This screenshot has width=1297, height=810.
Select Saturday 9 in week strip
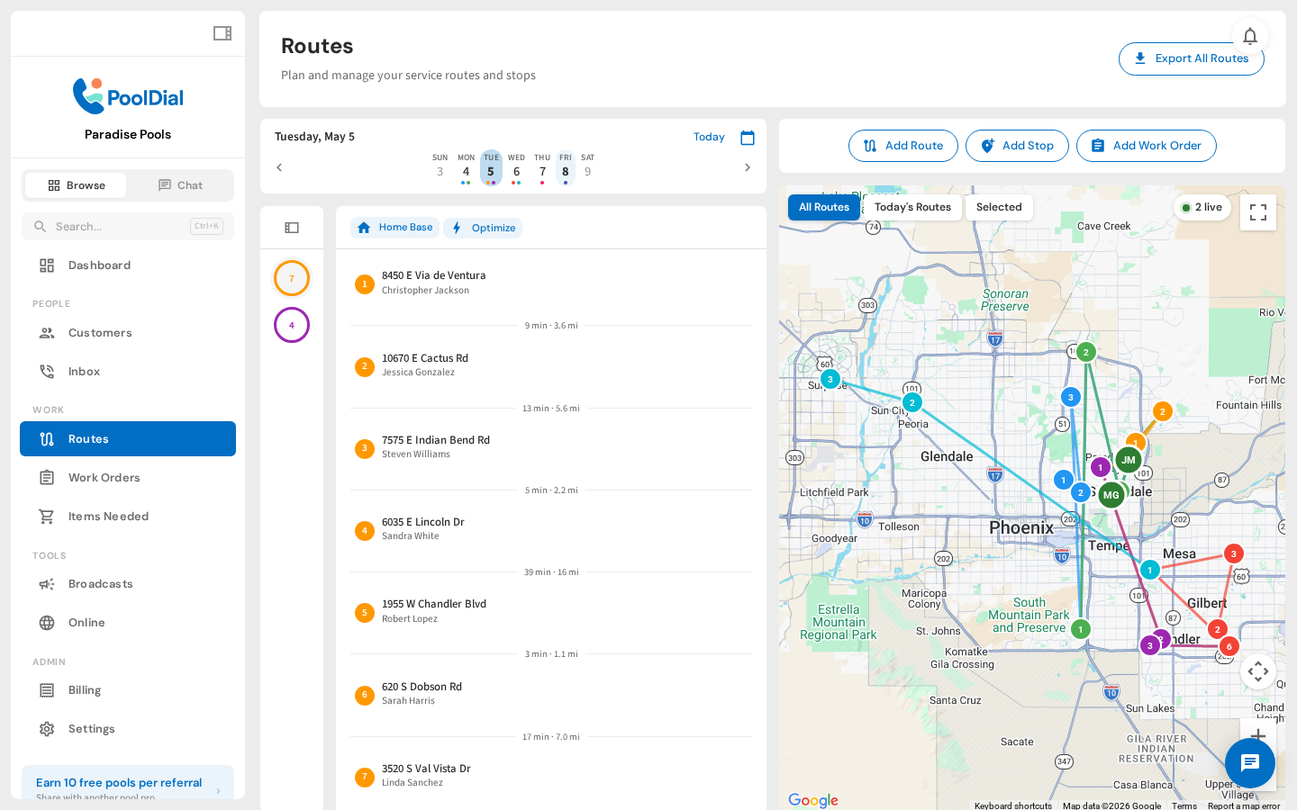588,168
